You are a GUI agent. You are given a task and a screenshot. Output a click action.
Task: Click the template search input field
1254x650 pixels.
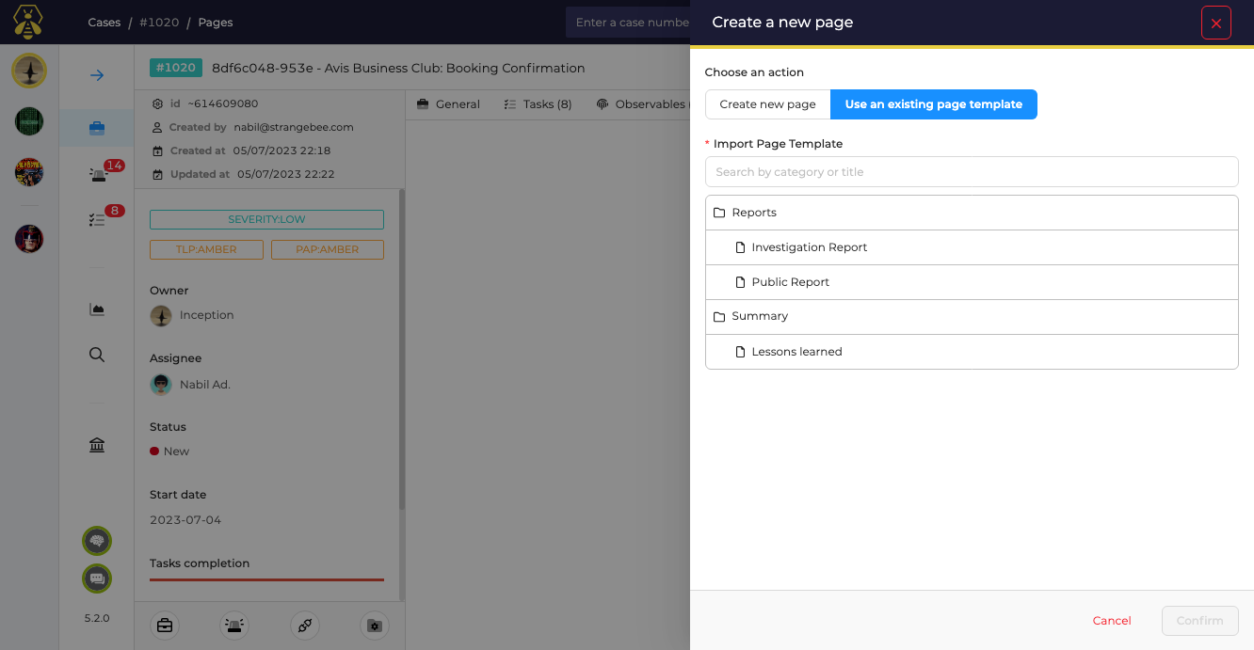tap(971, 172)
